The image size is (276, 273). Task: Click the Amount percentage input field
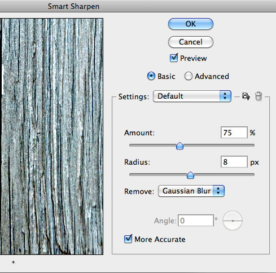[x=234, y=133]
